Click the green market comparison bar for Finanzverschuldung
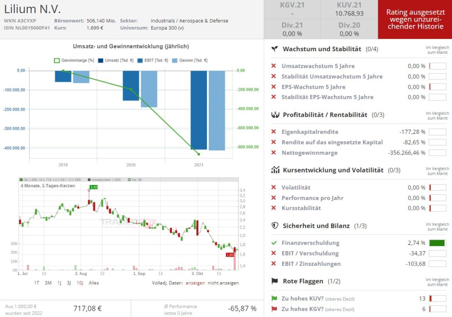Screen dimensions: 452x317 point(437,243)
